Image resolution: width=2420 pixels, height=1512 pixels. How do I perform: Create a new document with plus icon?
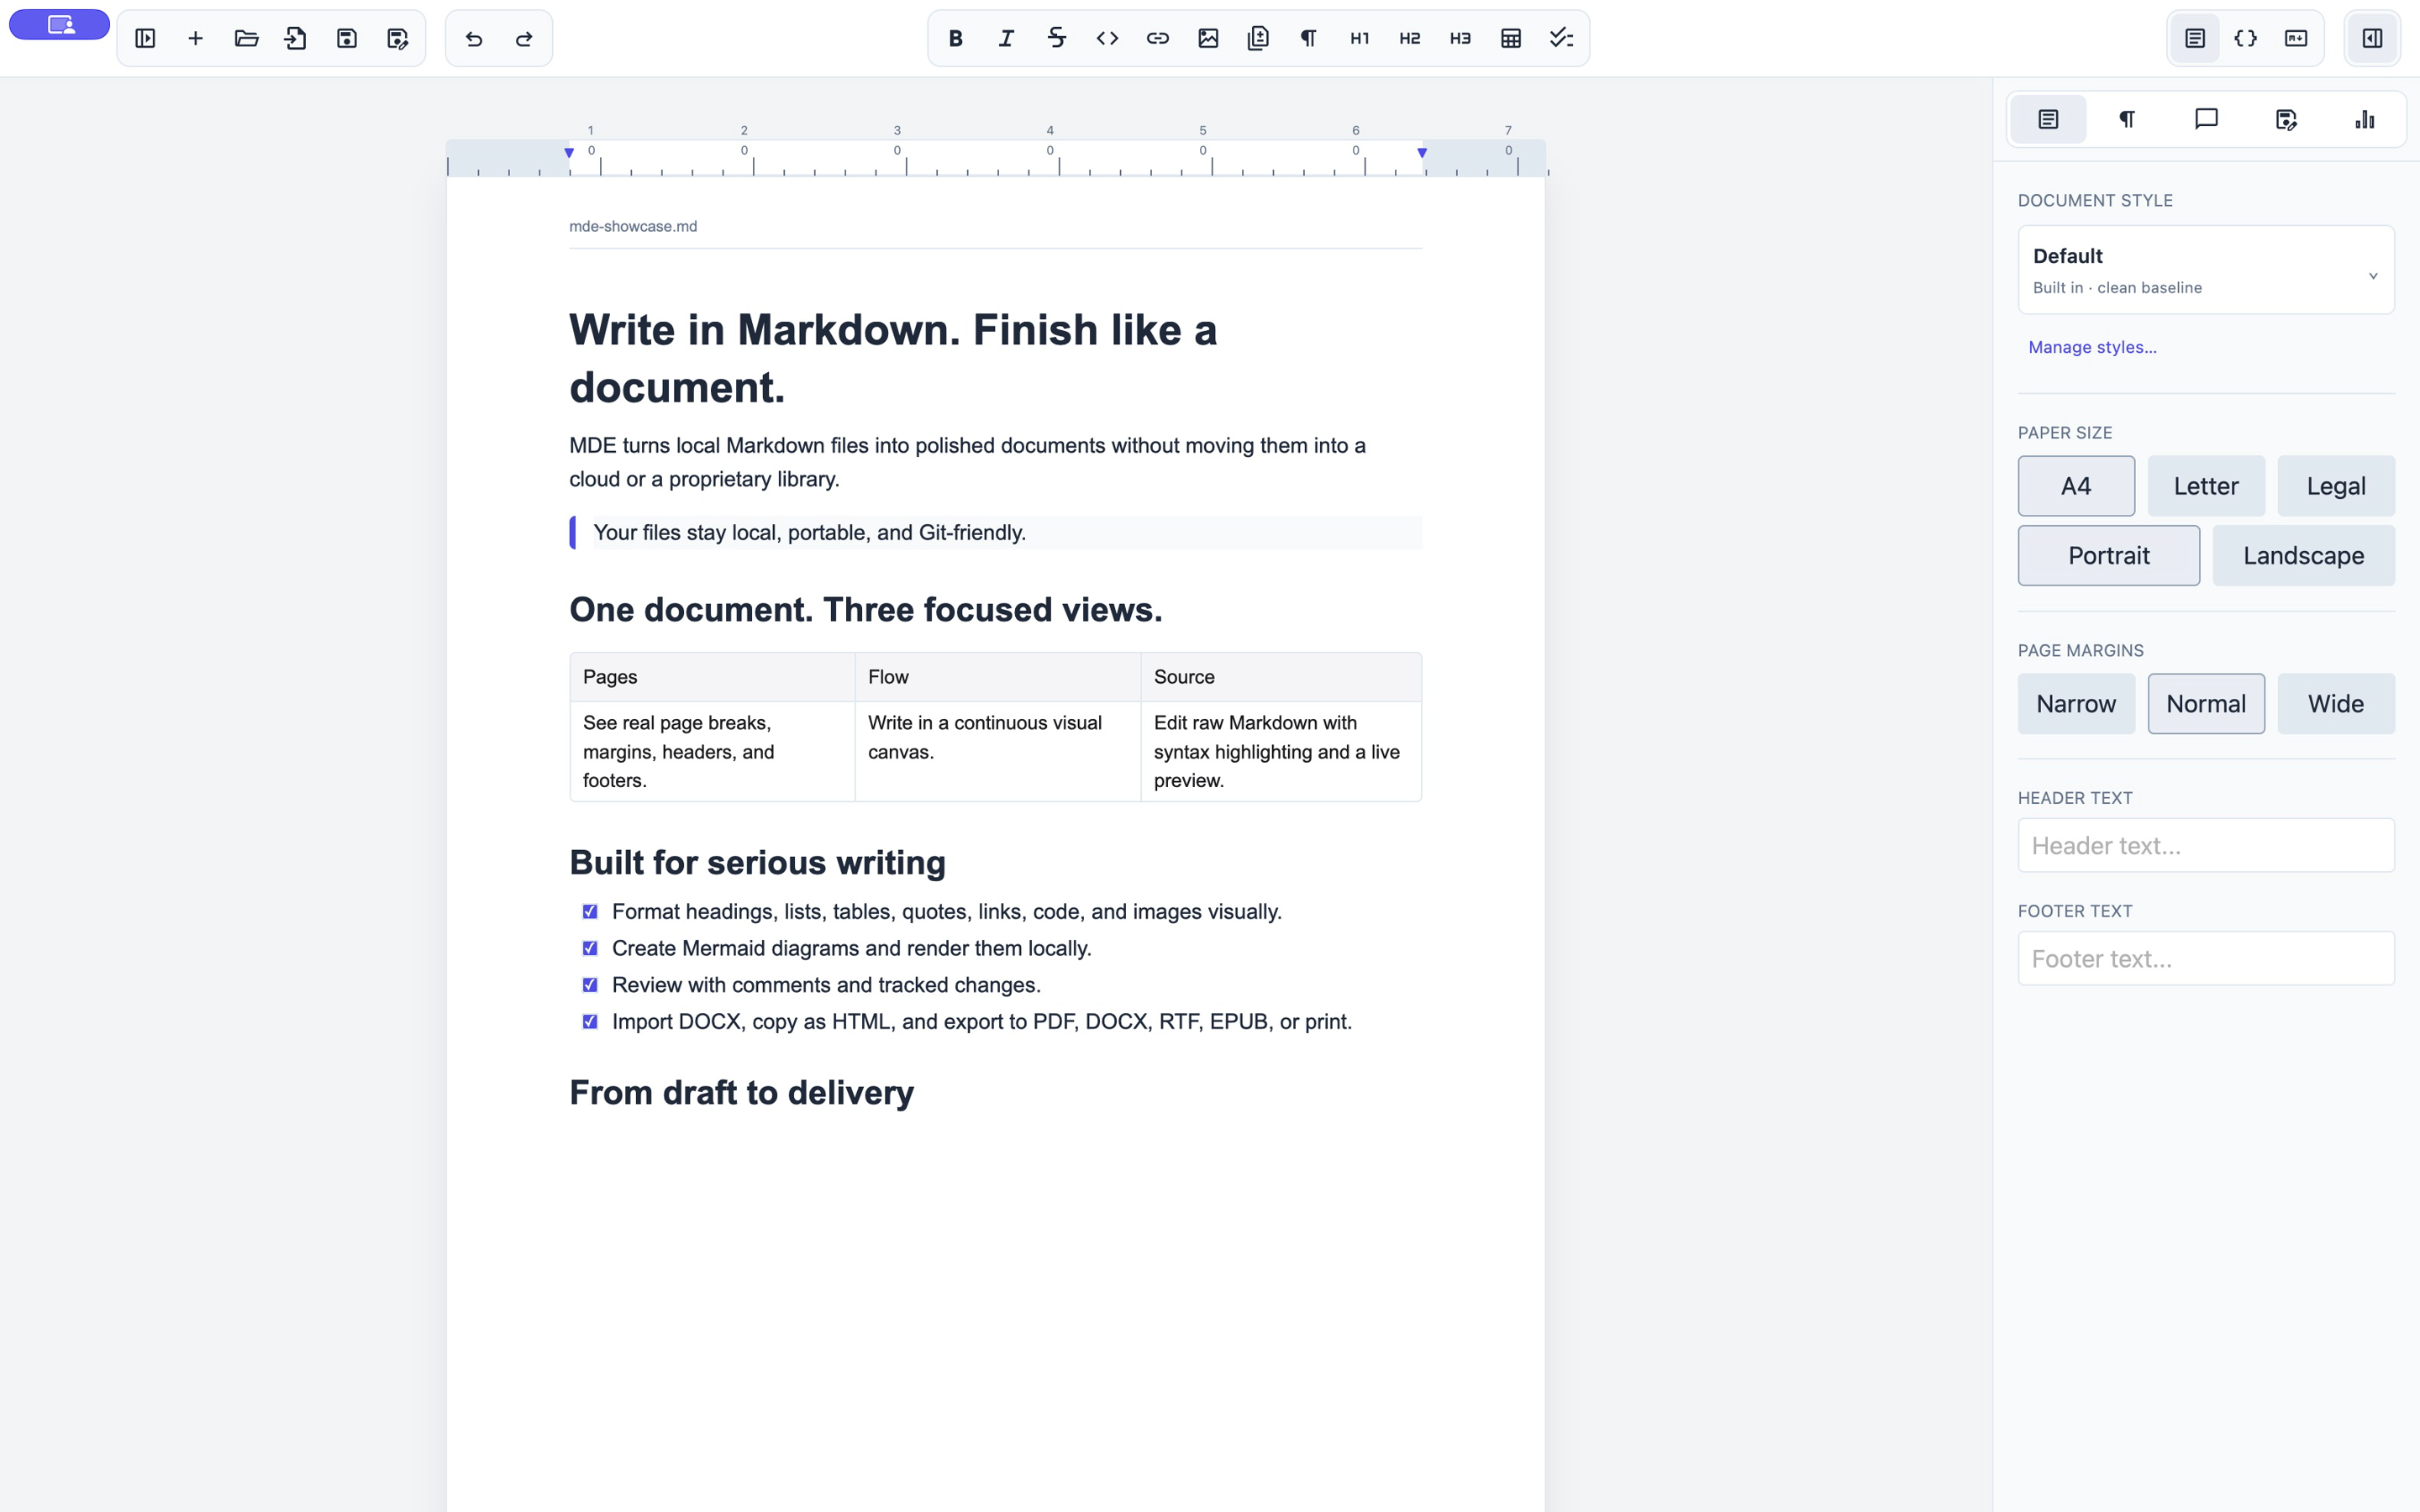click(196, 38)
